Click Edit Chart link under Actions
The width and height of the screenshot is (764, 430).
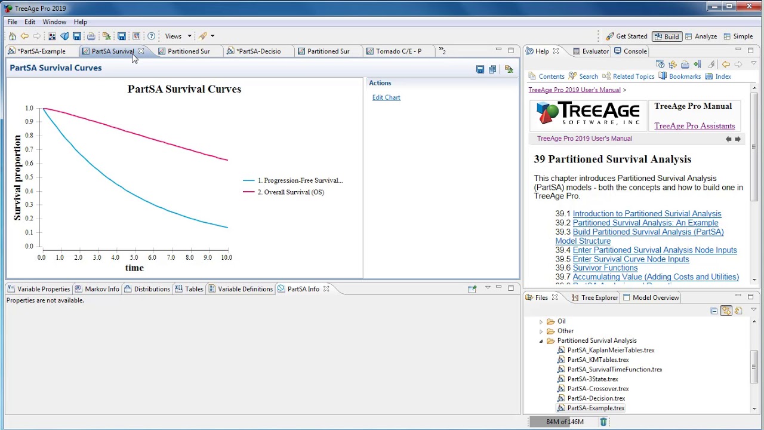386,97
